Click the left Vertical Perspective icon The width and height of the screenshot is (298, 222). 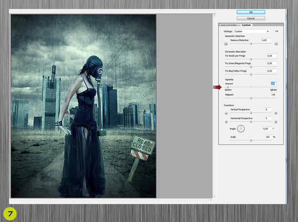(x=226, y=113)
